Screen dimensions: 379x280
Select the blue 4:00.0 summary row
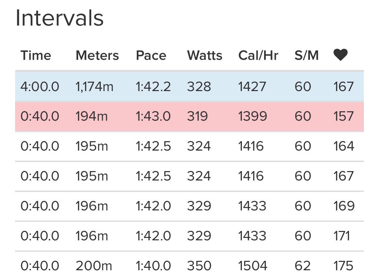pyautogui.click(x=189, y=87)
